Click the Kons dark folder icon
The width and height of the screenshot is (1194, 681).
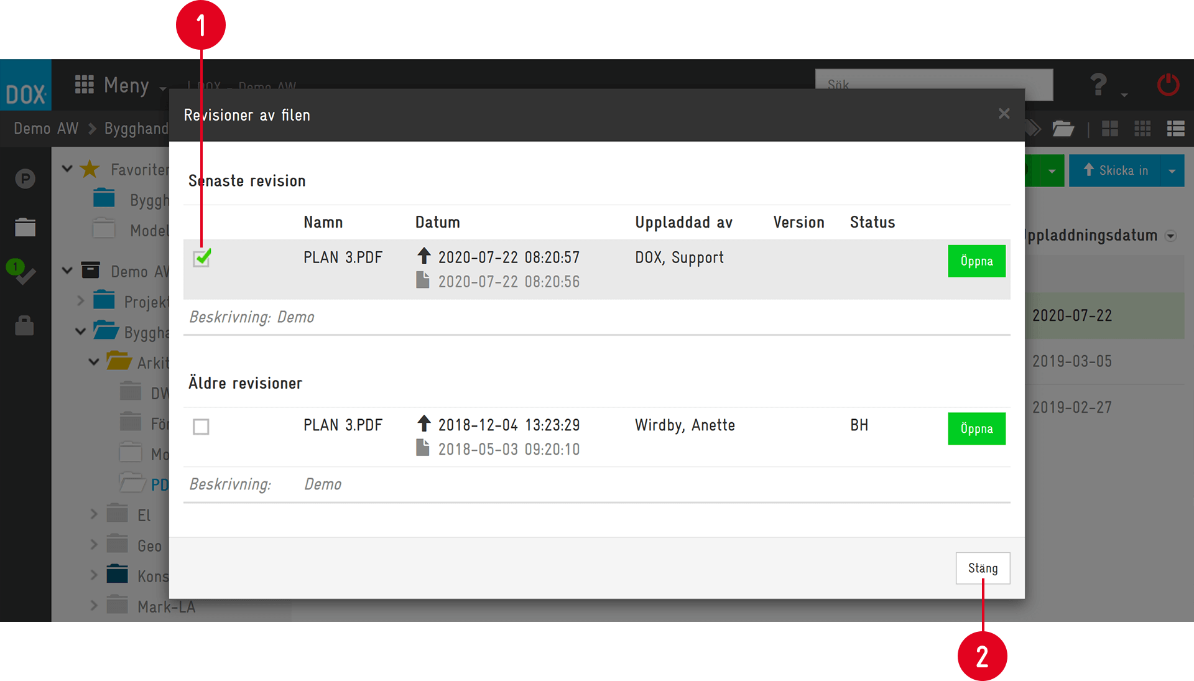coord(117,574)
